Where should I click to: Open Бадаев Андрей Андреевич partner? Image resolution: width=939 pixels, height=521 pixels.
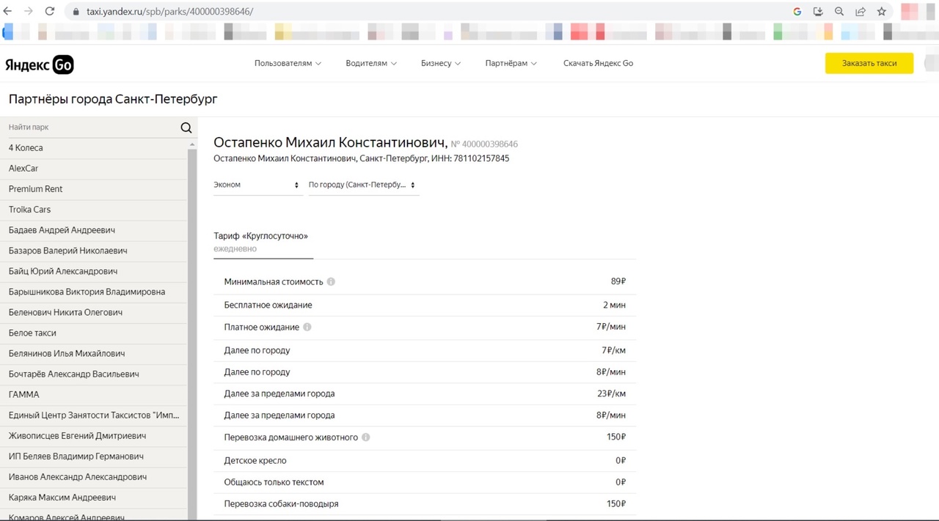point(94,230)
